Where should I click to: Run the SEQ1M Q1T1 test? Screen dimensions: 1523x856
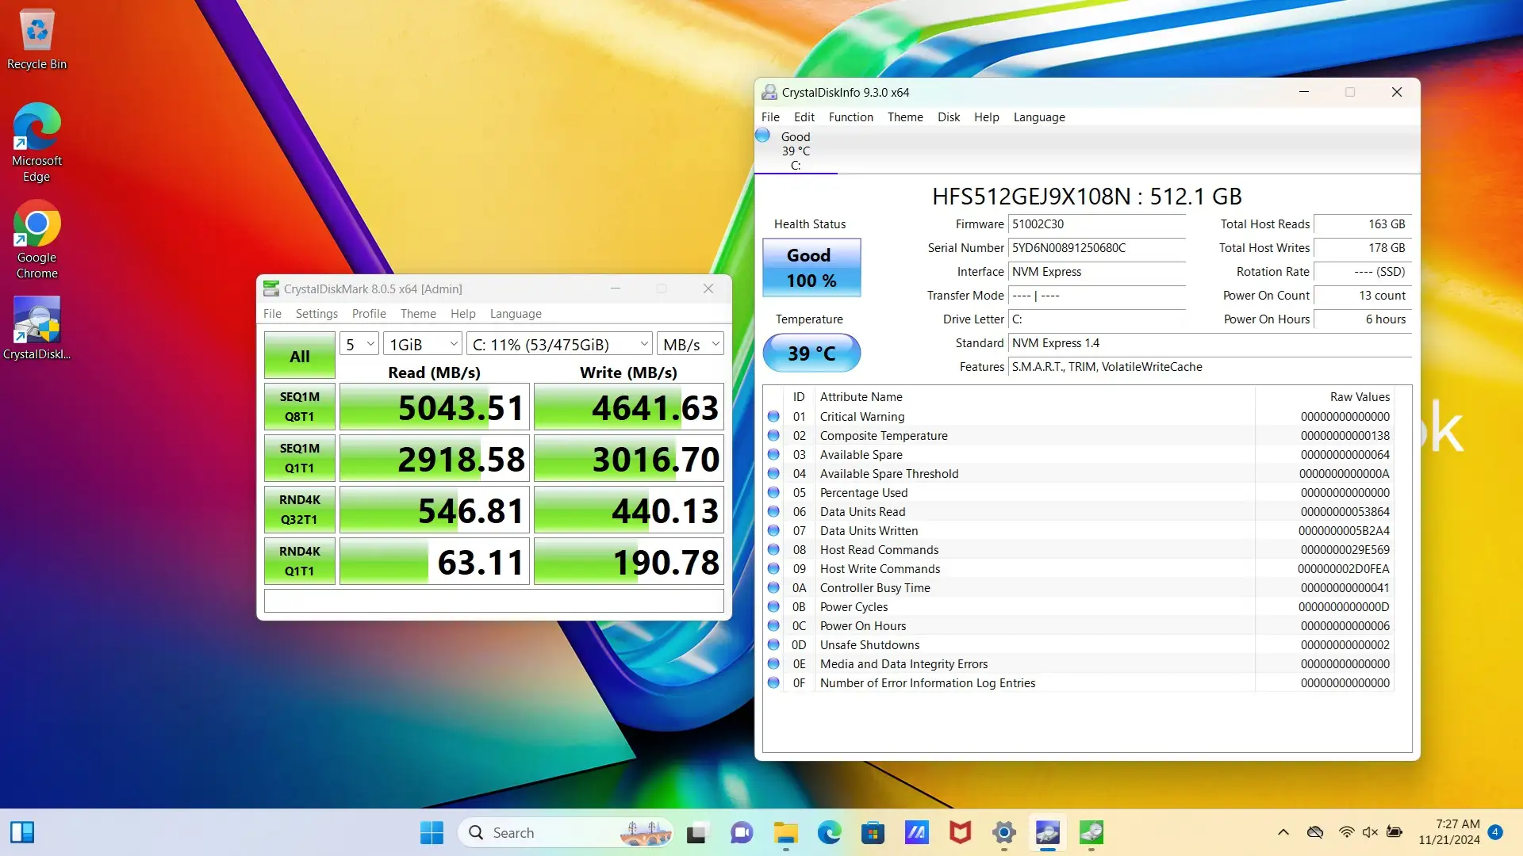(x=300, y=458)
